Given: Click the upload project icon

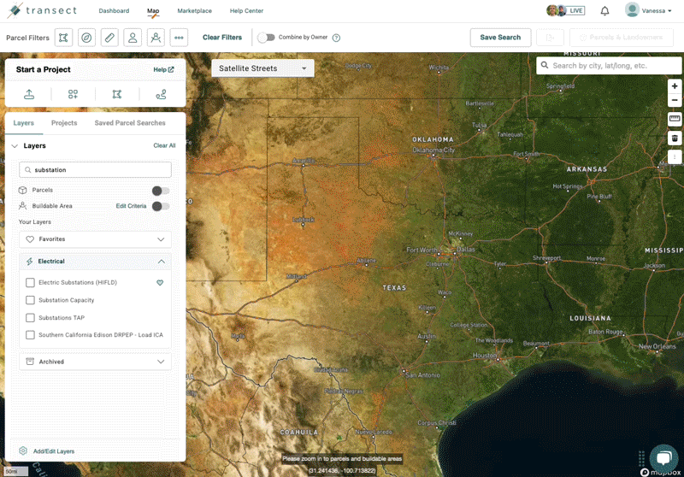Looking at the screenshot, I should [x=29, y=94].
